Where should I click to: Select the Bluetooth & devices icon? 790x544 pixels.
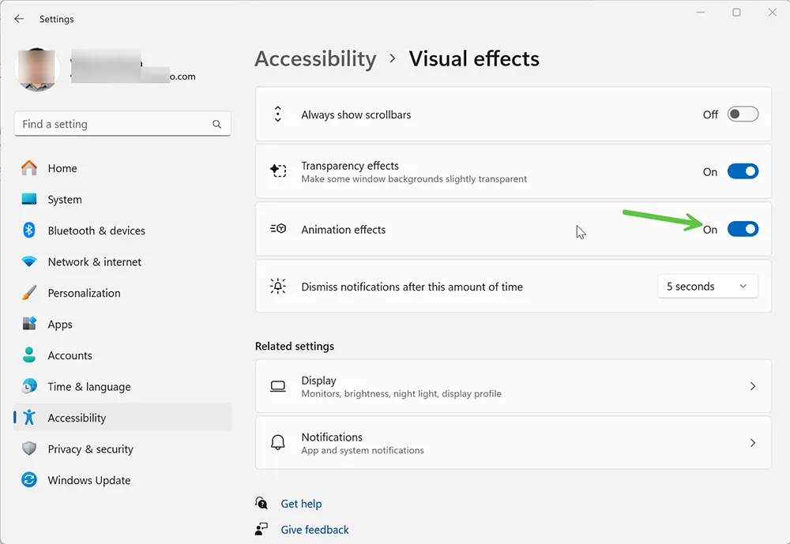(x=28, y=231)
